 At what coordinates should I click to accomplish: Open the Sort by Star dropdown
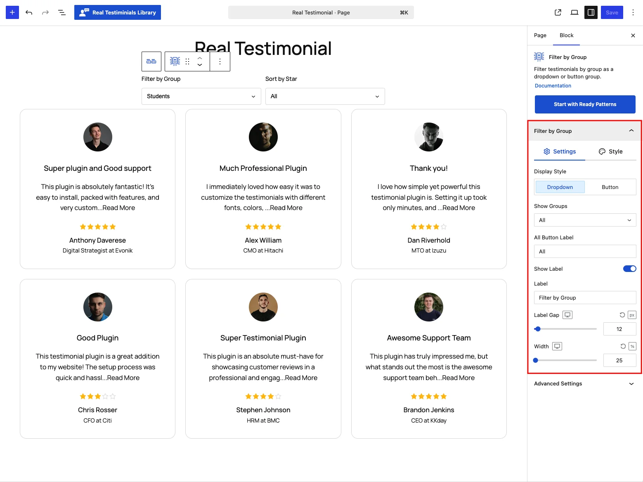click(325, 96)
